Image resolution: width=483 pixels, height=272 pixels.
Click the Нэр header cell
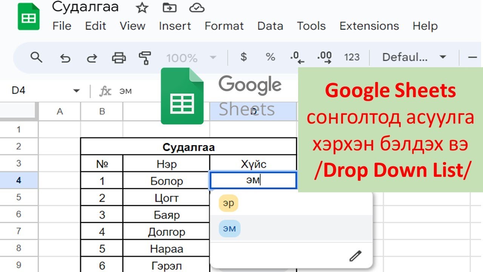click(166, 164)
